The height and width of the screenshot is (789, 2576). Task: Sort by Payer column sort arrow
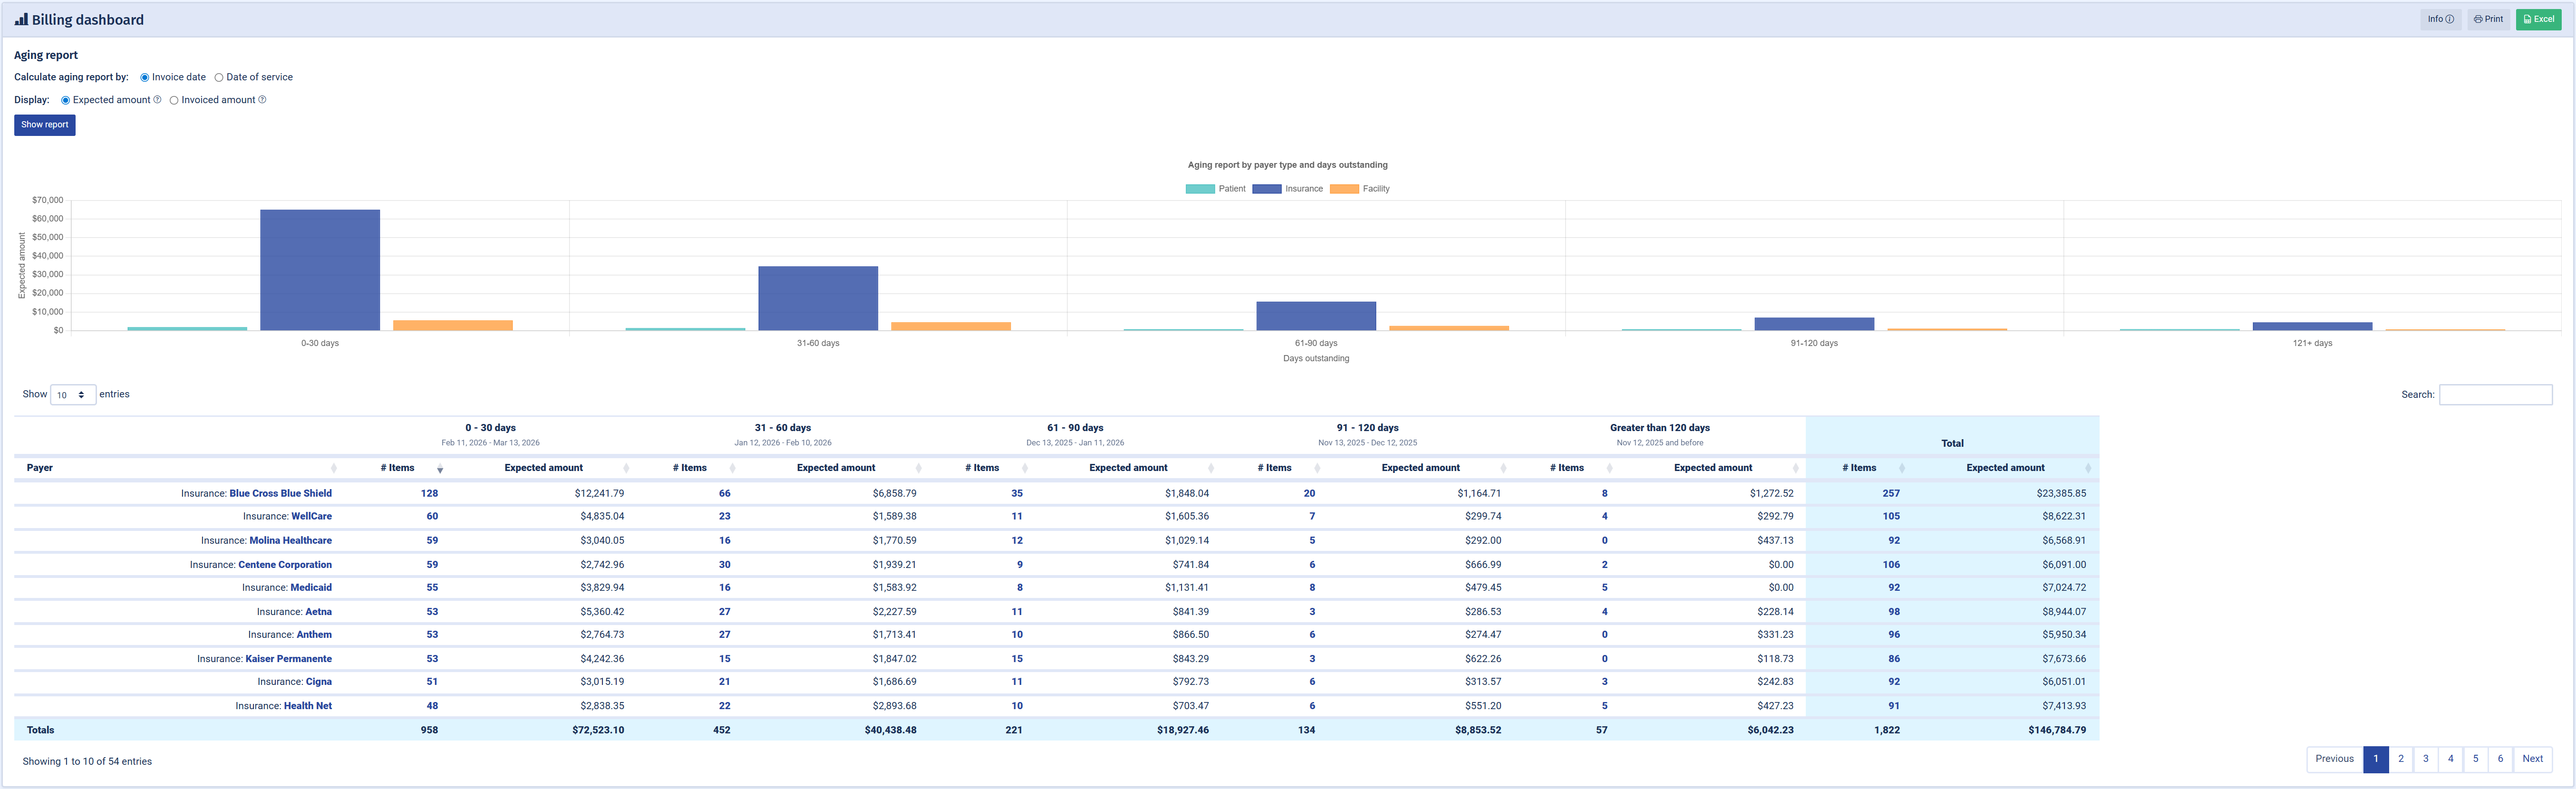[x=333, y=468]
